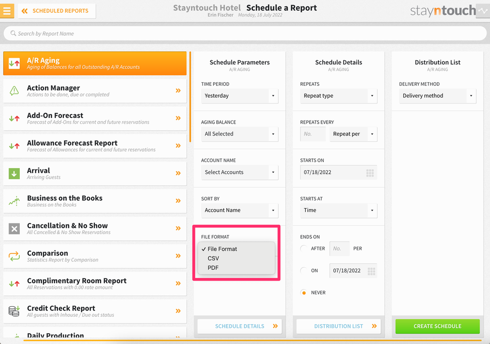Click the Repeats Every No. field

(313, 134)
